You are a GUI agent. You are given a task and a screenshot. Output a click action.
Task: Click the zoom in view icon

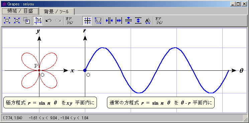[7, 21]
